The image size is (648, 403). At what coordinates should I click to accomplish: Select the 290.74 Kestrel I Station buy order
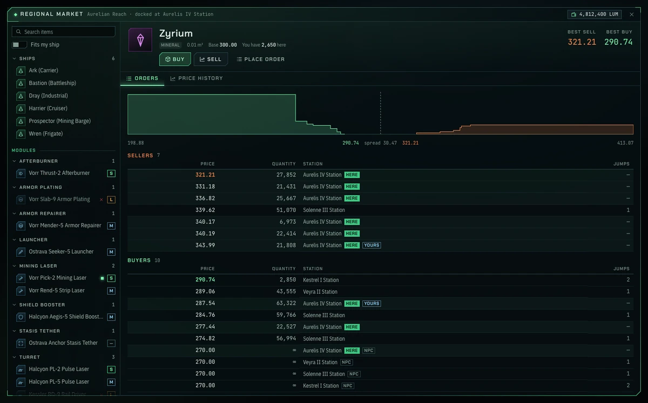point(380,280)
